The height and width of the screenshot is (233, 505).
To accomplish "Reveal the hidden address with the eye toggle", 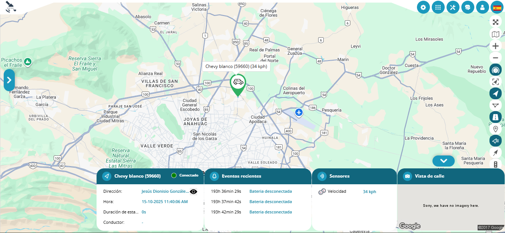I will pyautogui.click(x=193, y=191).
